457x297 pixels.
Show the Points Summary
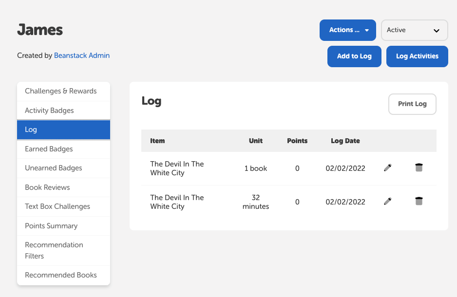[63, 225]
